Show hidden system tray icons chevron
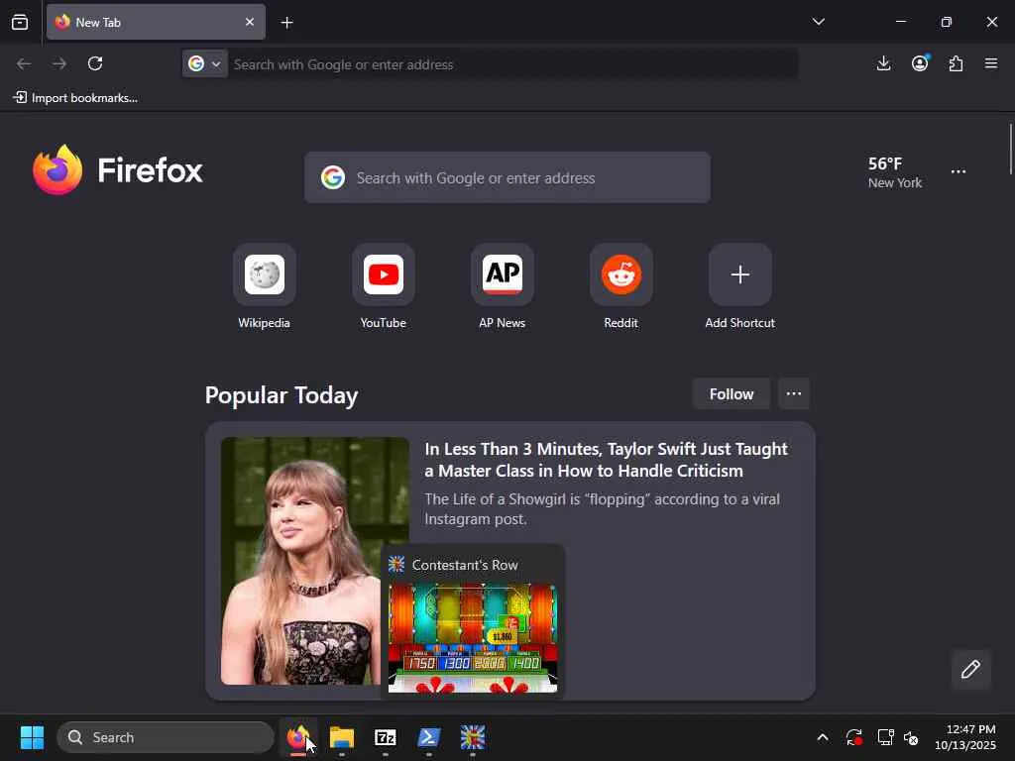The height and width of the screenshot is (761, 1015). (x=822, y=737)
